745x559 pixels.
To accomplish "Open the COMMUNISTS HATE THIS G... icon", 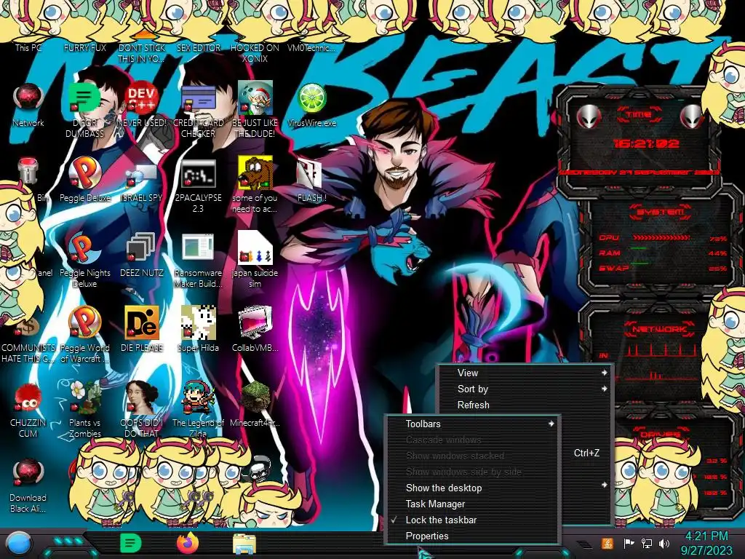I will pos(27,328).
